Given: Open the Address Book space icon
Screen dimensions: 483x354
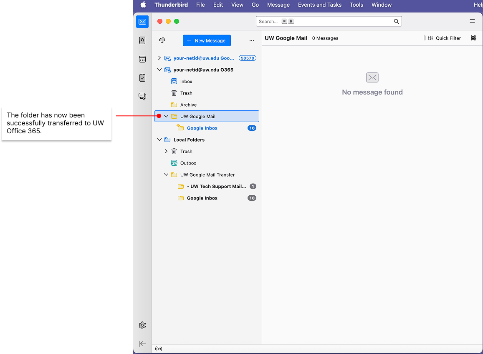Looking at the screenshot, I should 142,40.
